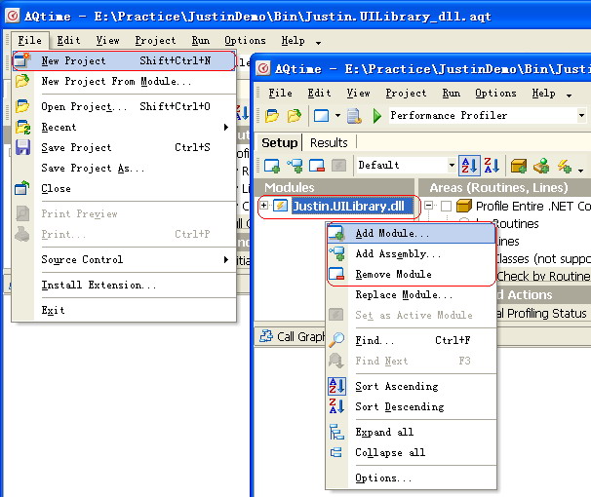Open the Run menu in left window

[201, 40]
